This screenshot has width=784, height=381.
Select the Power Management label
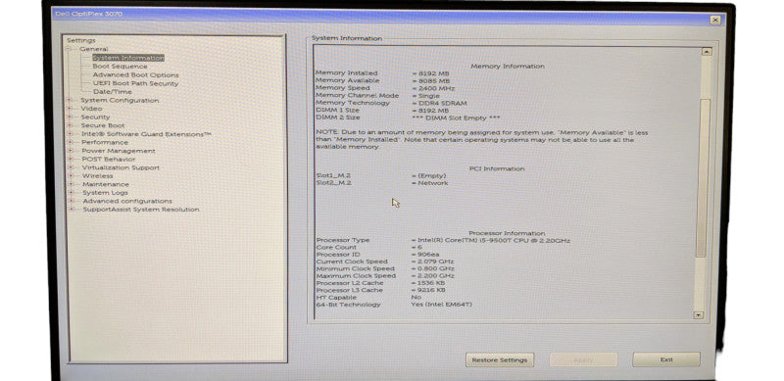point(119,151)
